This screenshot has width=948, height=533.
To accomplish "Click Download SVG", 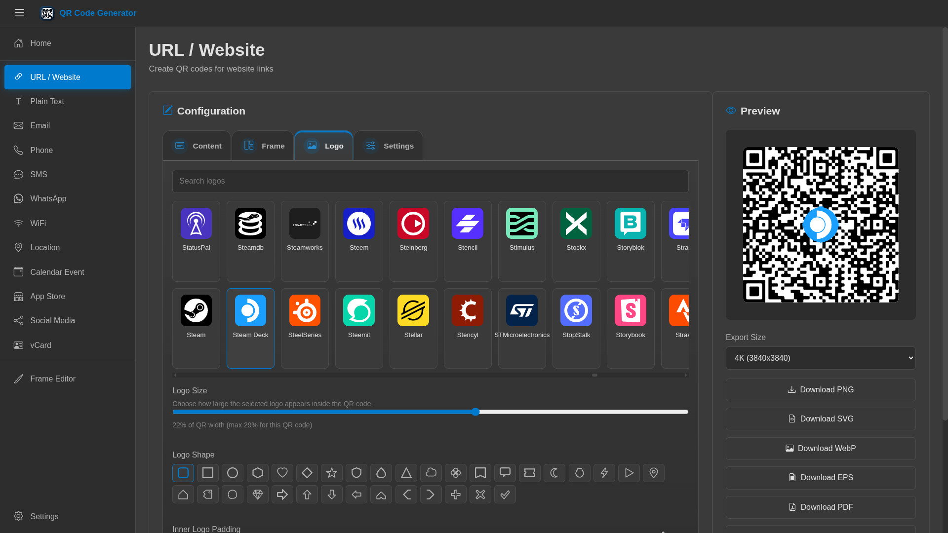I will click(x=821, y=419).
